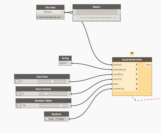Image resolution: width=161 pixels, height=133 pixels.
Task: Click the Watch node input port
Action: point(74,12)
